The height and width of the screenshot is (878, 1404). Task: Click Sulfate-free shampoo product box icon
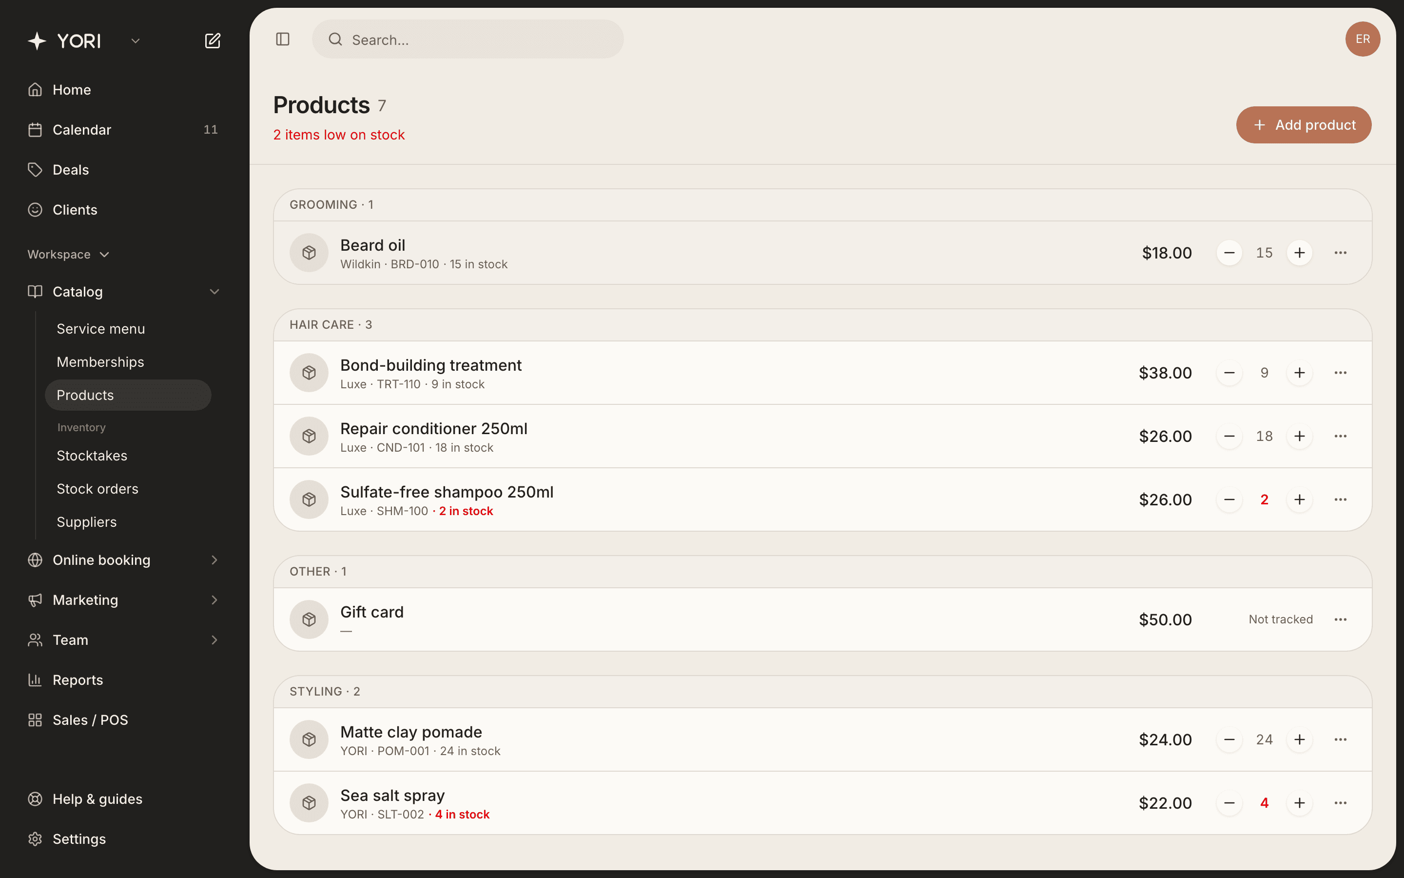pyautogui.click(x=309, y=499)
